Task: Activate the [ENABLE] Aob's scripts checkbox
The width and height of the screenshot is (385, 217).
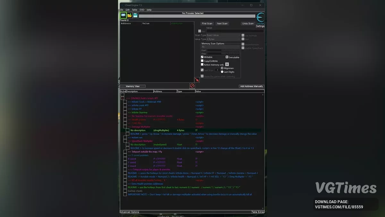Action: tap(123, 98)
